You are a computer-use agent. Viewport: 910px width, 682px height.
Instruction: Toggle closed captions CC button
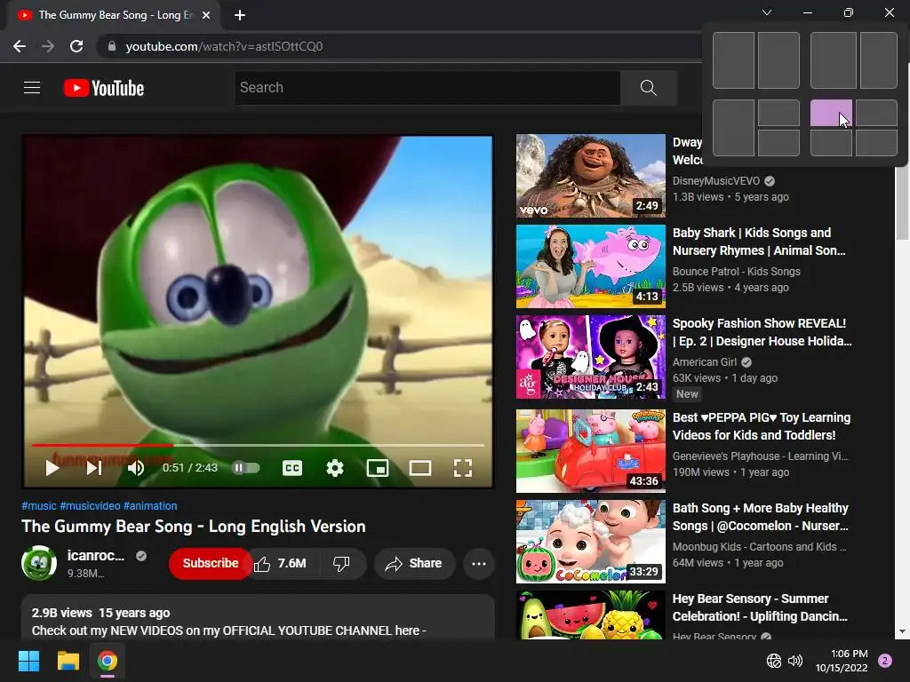(291, 467)
